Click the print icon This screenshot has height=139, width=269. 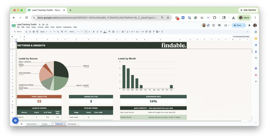tap(34, 32)
